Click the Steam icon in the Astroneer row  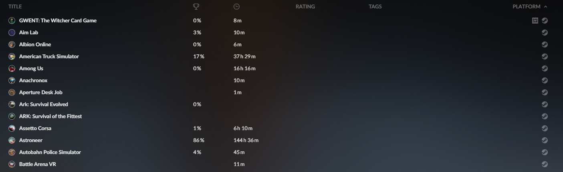pyautogui.click(x=545, y=140)
